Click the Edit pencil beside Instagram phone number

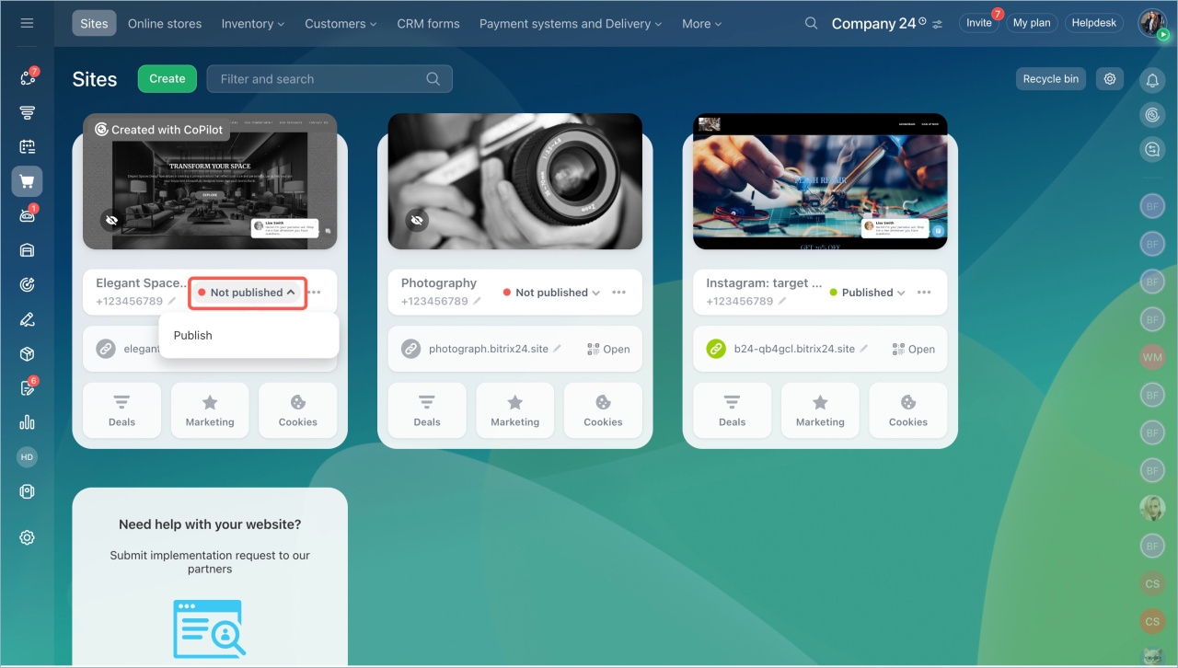[782, 301]
